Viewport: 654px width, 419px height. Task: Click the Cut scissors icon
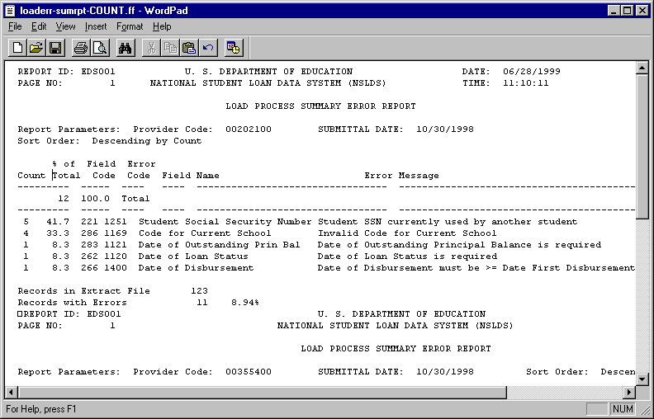click(151, 48)
